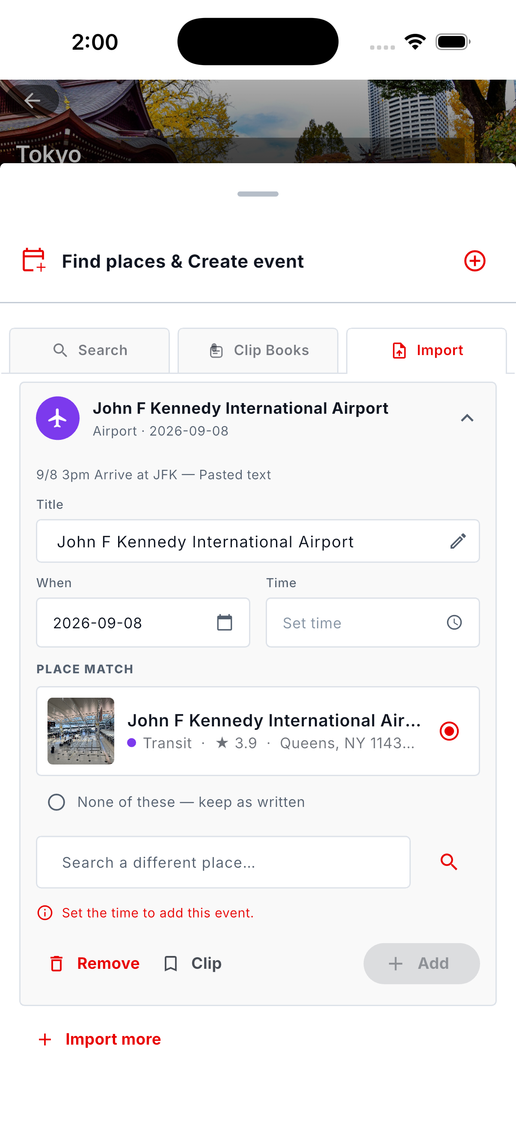The height and width of the screenshot is (1123, 516).
Task: Tap the sheet drag handle
Action: (258, 194)
